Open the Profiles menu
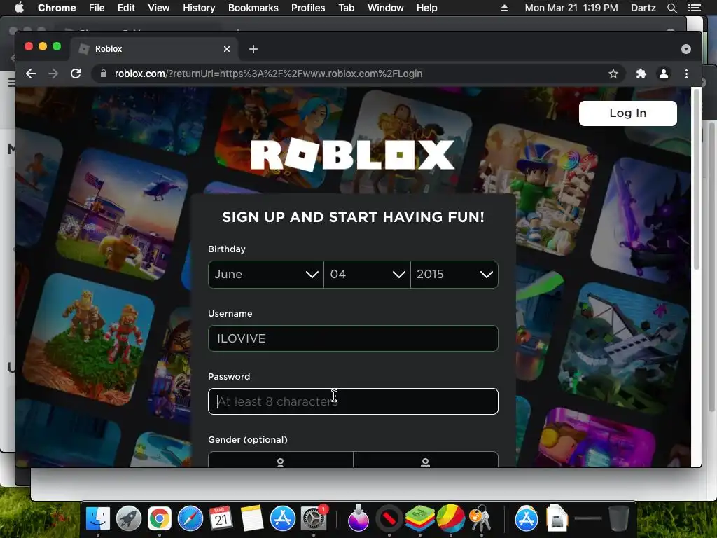Image resolution: width=717 pixels, height=538 pixels. (x=308, y=8)
